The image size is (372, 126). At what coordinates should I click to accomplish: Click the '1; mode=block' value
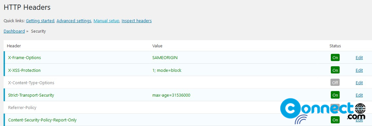[x=167, y=70]
